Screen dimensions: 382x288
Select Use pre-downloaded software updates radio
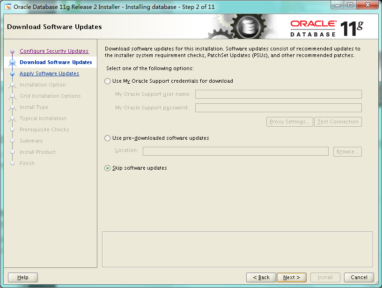(x=108, y=138)
